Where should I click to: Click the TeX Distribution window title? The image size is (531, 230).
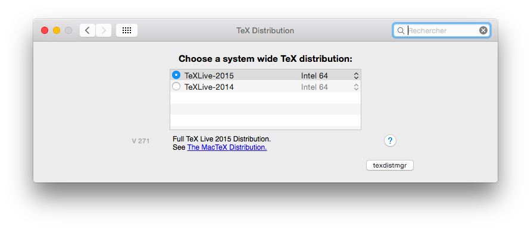[265, 30]
